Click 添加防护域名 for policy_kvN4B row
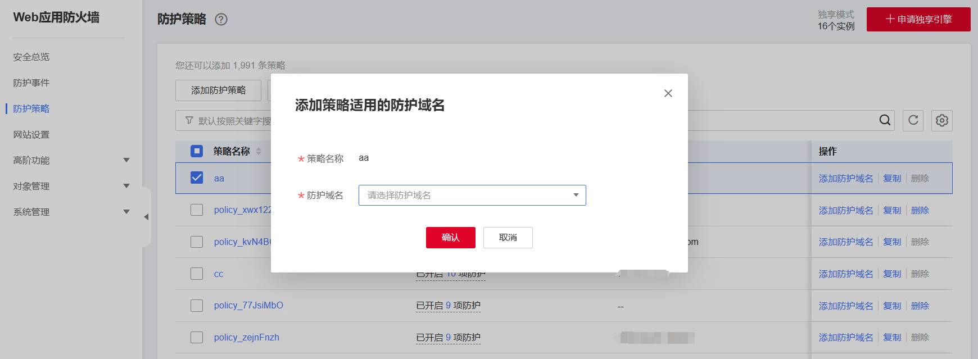Viewport: 978px width, 359px height. pos(846,242)
